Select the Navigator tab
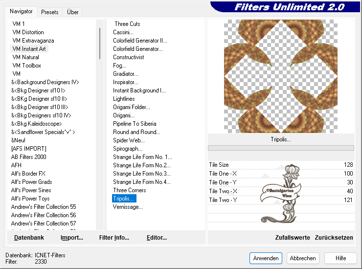This screenshot has width=362, height=269. tap(22, 11)
